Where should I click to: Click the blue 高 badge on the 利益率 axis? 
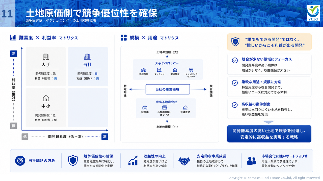pos(14,54)
